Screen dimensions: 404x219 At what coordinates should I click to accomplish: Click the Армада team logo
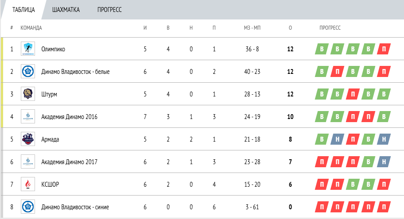pyautogui.click(x=28, y=139)
